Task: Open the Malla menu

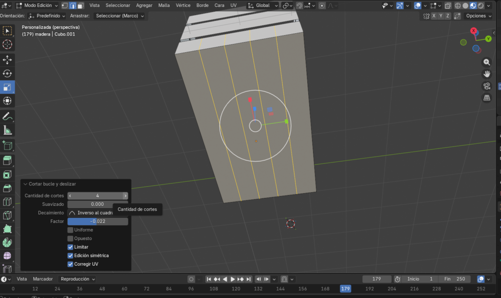Action: pyautogui.click(x=164, y=5)
